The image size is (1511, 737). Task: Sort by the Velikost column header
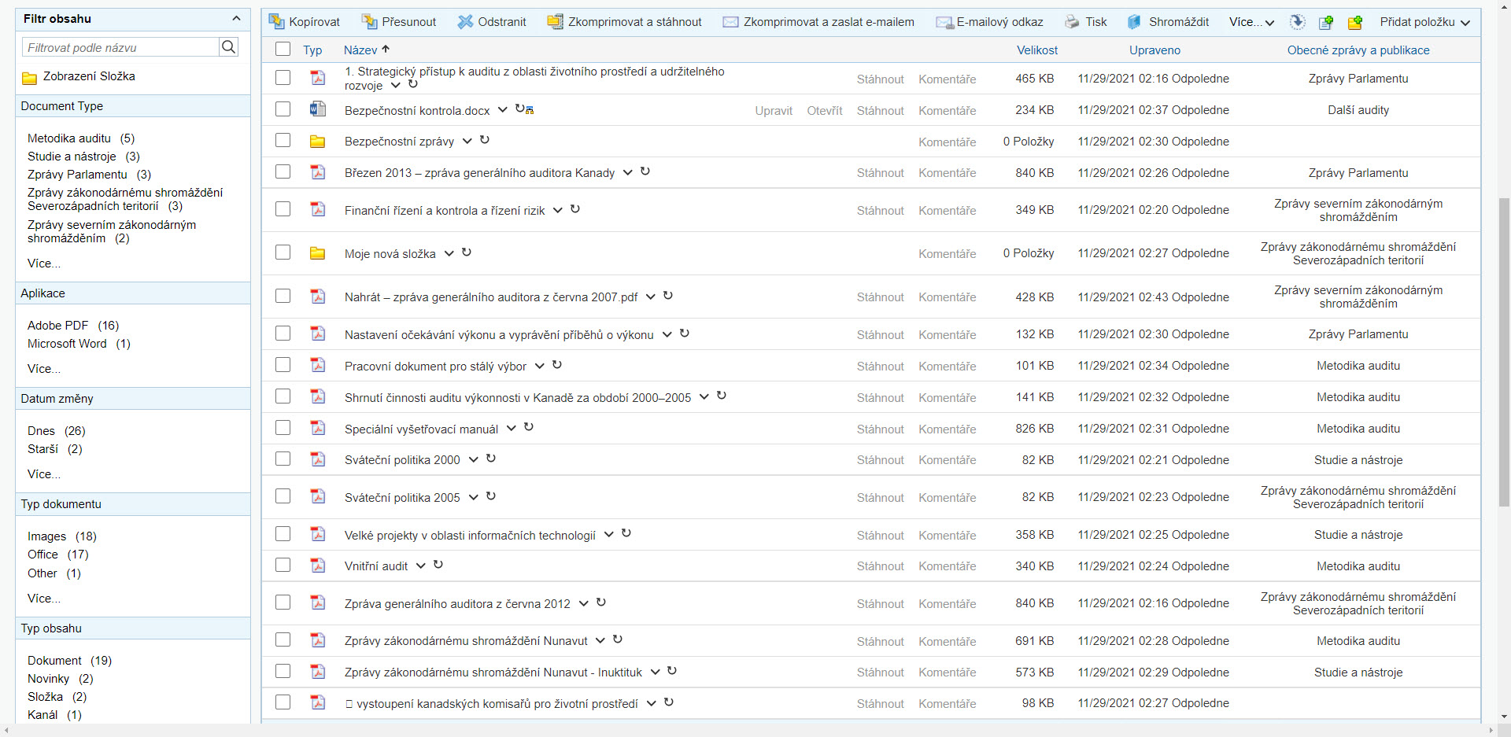click(1036, 50)
